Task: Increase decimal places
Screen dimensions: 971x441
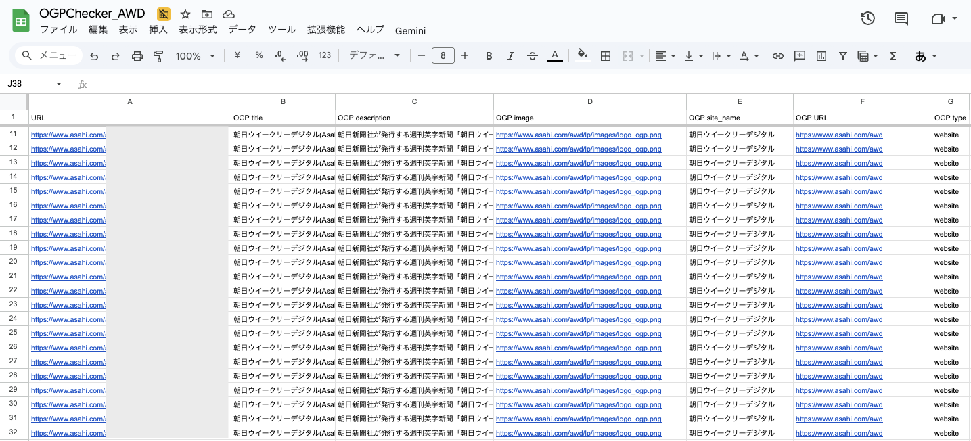Action: [x=302, y=55]
